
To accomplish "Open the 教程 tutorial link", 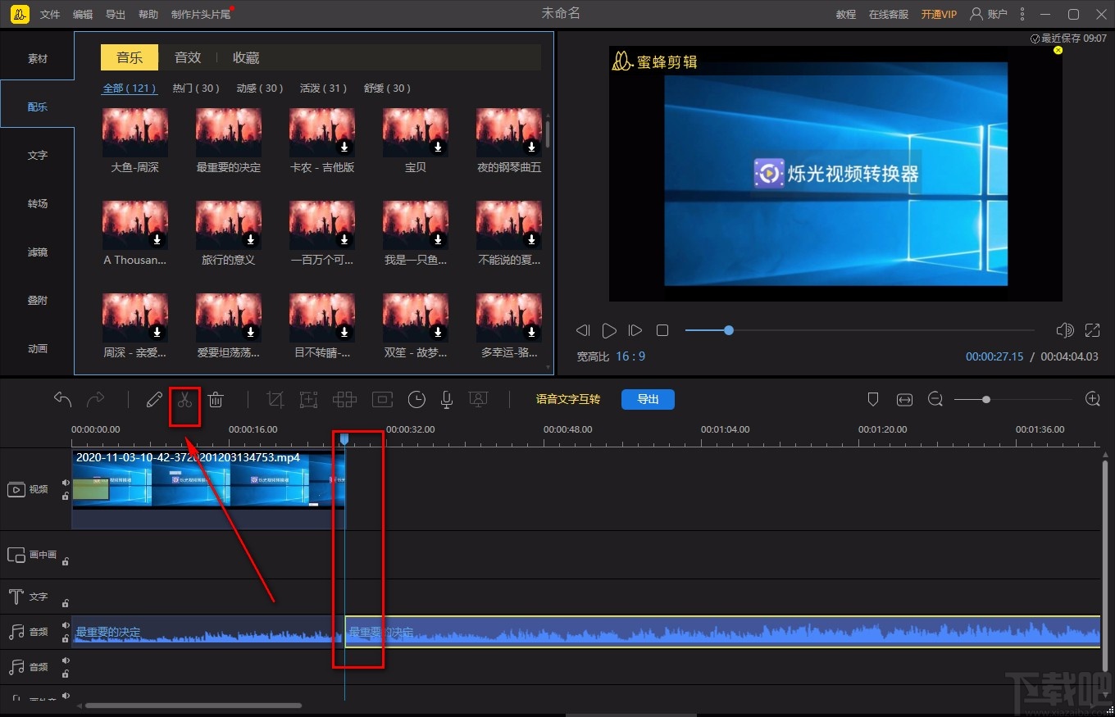I will (x=846, y=15).
